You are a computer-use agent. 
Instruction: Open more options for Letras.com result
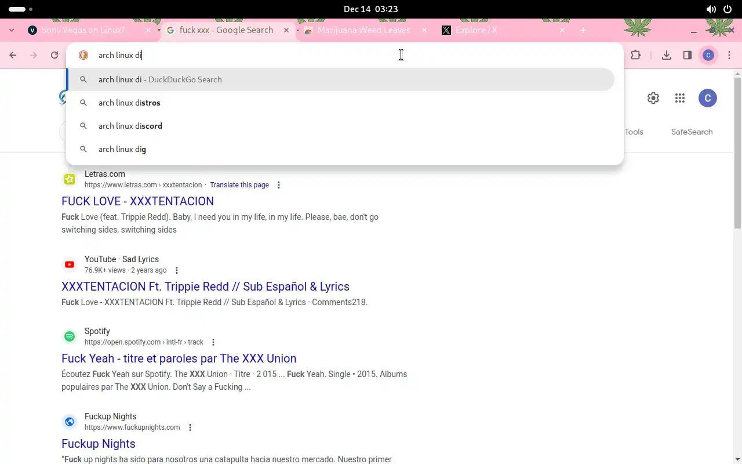tap(279, 185)
